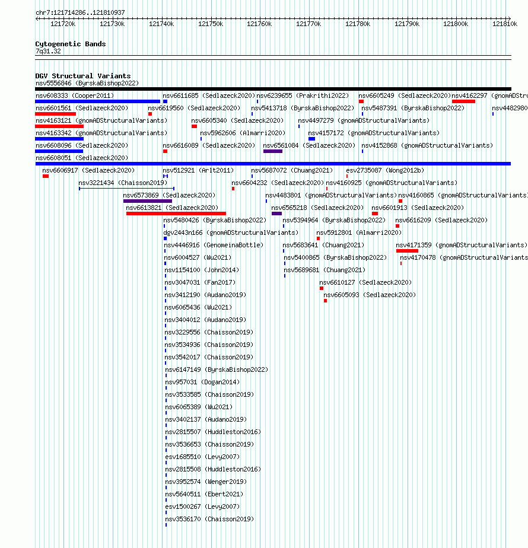The image size is (528, 548).
Task: Open nsv6004527 (Wu2021) variant
Action: pos(198,257)
